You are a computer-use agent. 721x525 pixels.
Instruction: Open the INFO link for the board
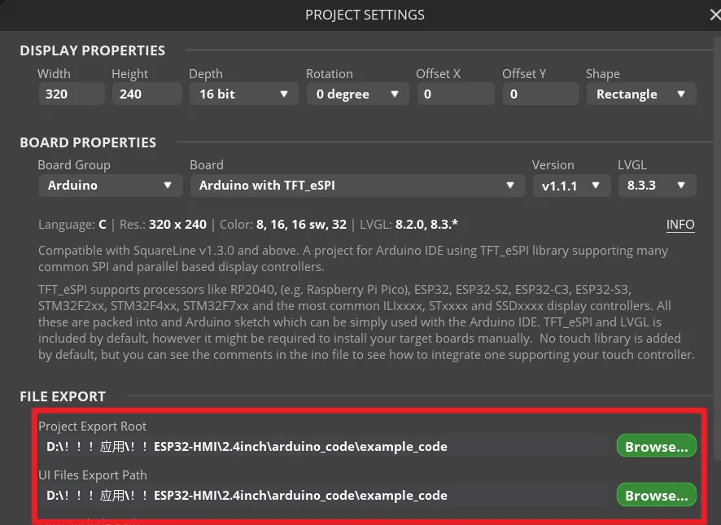[x=680, y=225]
